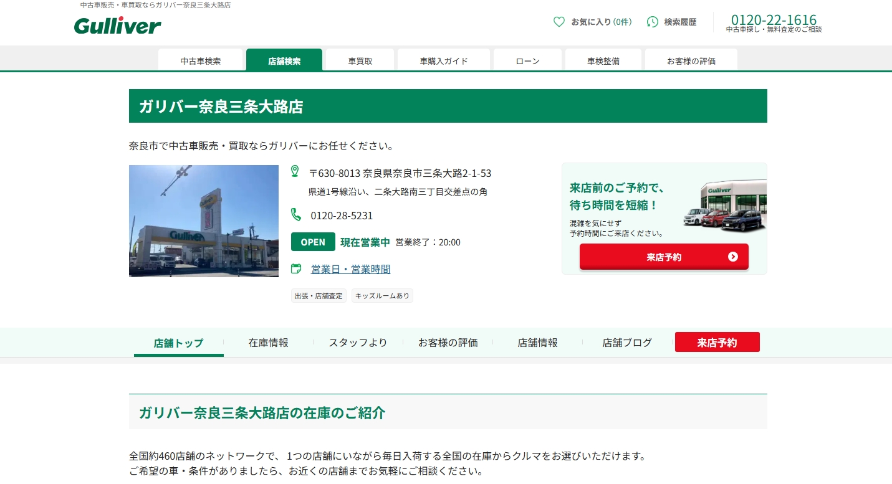892x484 pixels.
Task: Switch to the お客様の評価 store tab
Action: click(448, 343)
